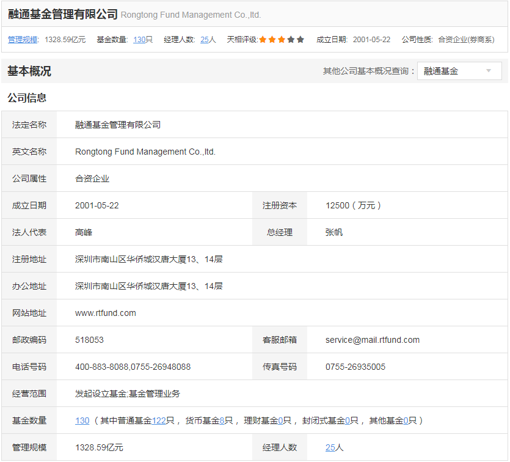Click the fifth gray rating star

pyautogui.click(x=300, y=40)
